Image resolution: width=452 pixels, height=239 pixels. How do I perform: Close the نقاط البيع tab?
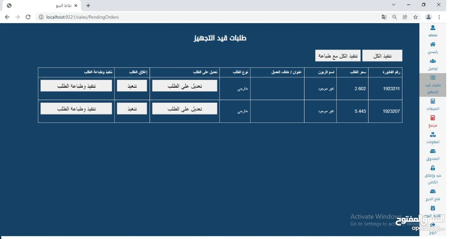point(76,6)
